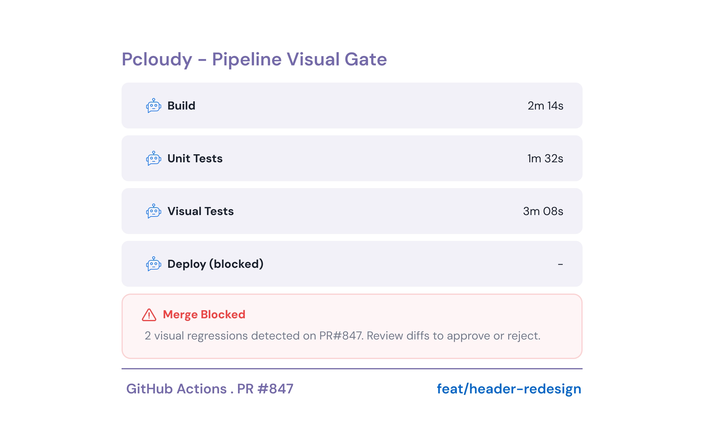Click the Merge Blocked heading

pyautogui.click(x=204, y=315)
